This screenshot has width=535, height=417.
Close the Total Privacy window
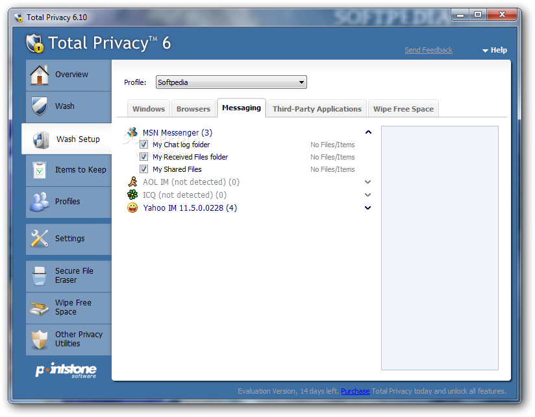502,15
